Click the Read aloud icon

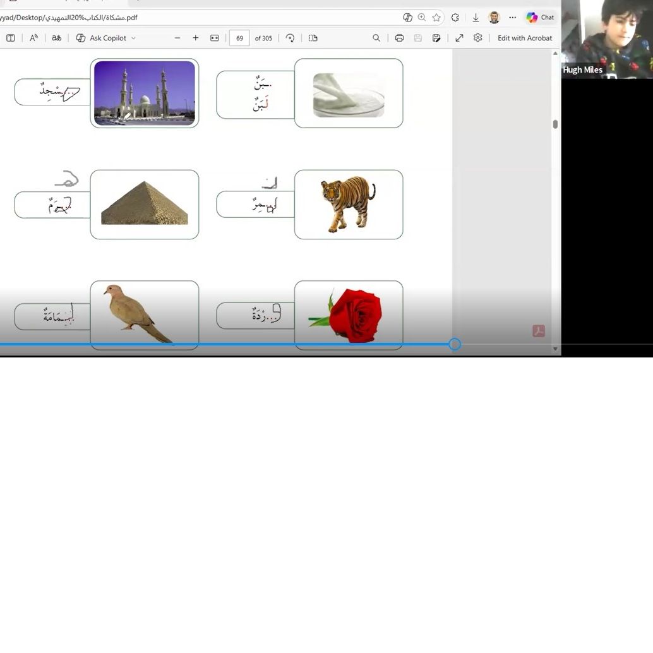(x=34, y=38)
